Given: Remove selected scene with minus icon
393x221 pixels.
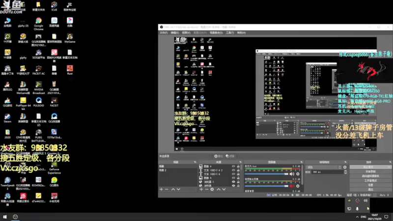Looking at the screenshot, I should click(167, 189).
